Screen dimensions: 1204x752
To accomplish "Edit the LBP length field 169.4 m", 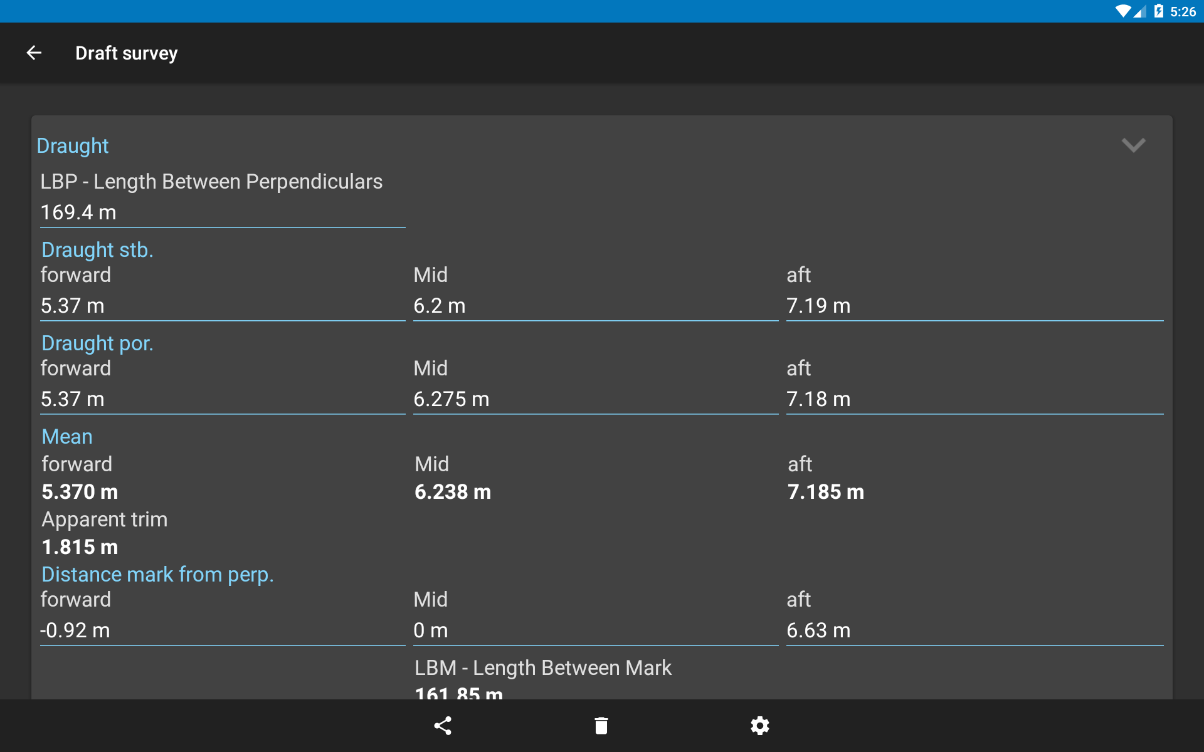I will (223, 212).
